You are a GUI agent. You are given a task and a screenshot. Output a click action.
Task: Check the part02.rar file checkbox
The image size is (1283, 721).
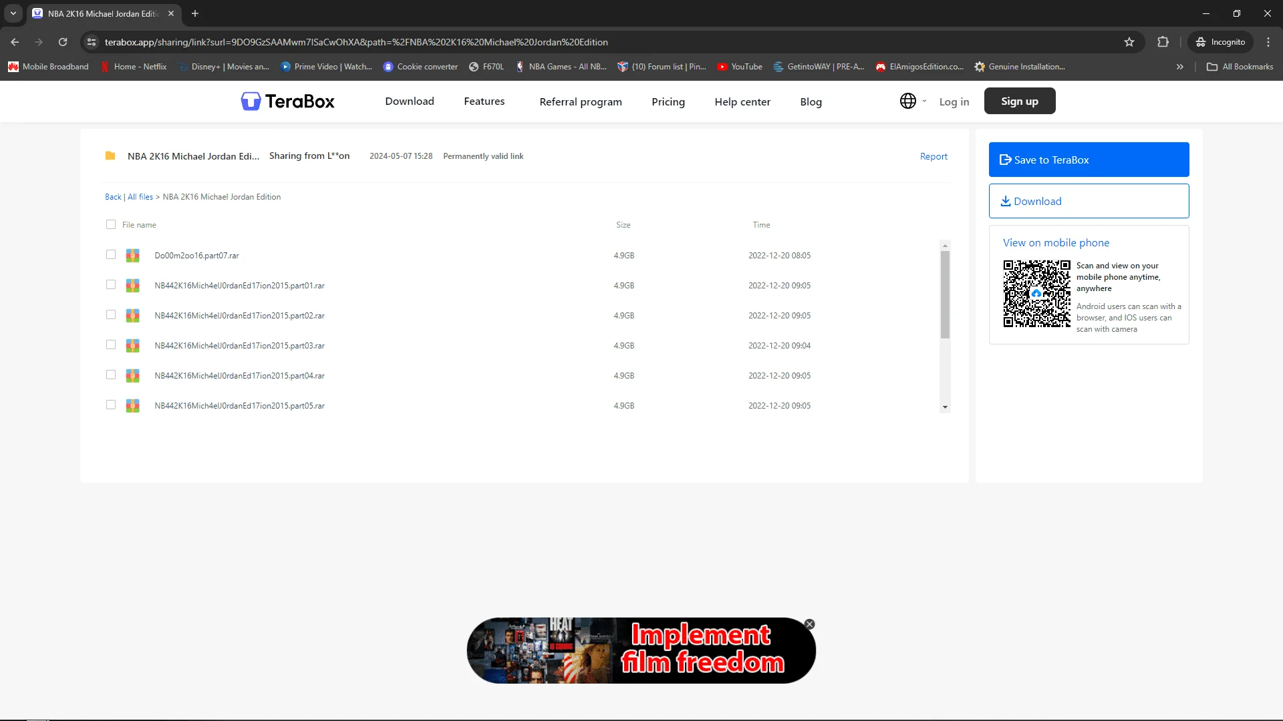(x=111, y=314)
